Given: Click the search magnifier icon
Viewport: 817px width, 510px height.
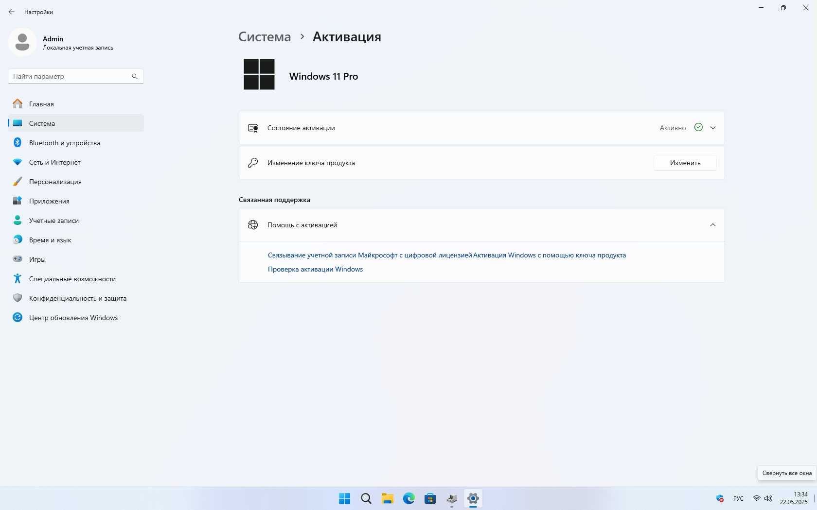Looking at the screenshot, I should (135, 76).
